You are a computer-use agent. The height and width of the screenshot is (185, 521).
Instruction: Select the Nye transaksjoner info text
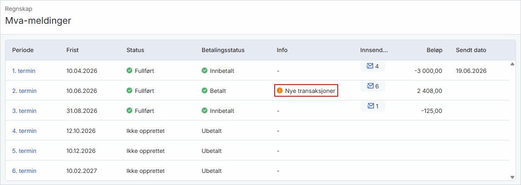coord(310,91)
